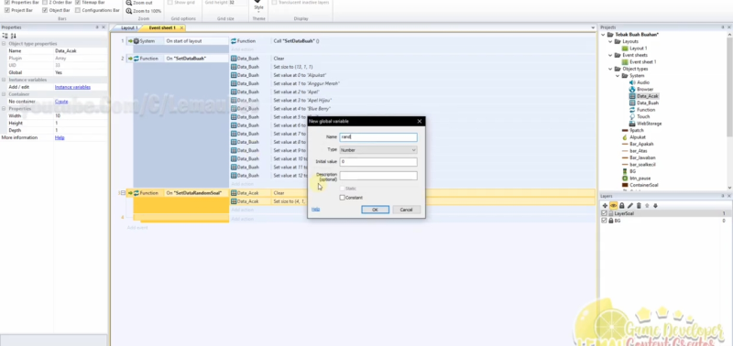Select Data_Acak array in Projects tree
This screenshot has width=733, height=346.
(x=644, y=96)
